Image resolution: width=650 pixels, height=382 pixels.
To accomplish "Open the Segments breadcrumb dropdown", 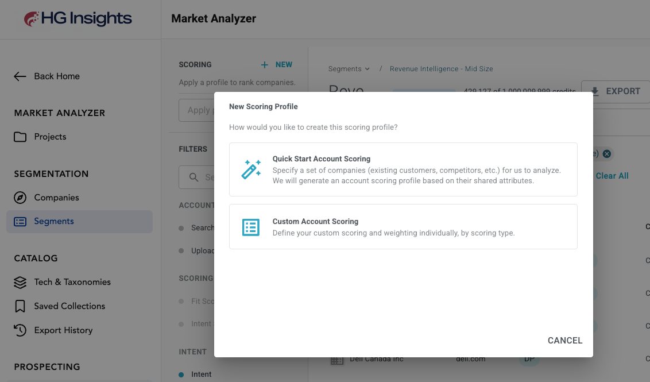I will (349, 69).
